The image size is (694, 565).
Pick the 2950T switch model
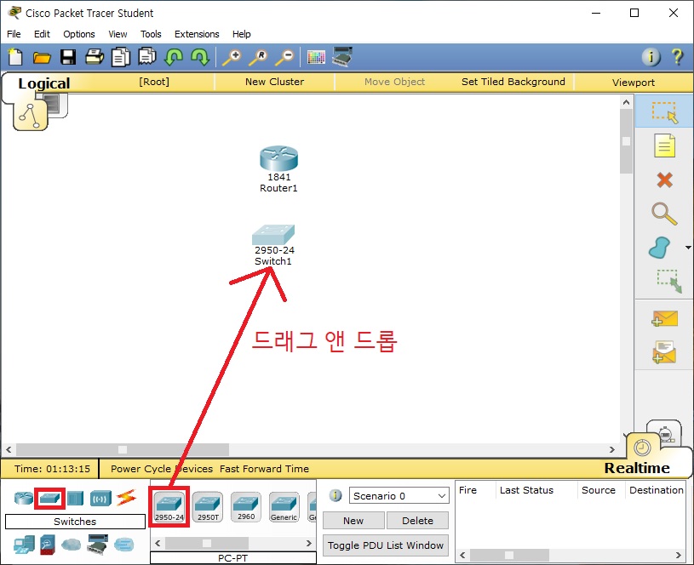(x=208, y=507)
